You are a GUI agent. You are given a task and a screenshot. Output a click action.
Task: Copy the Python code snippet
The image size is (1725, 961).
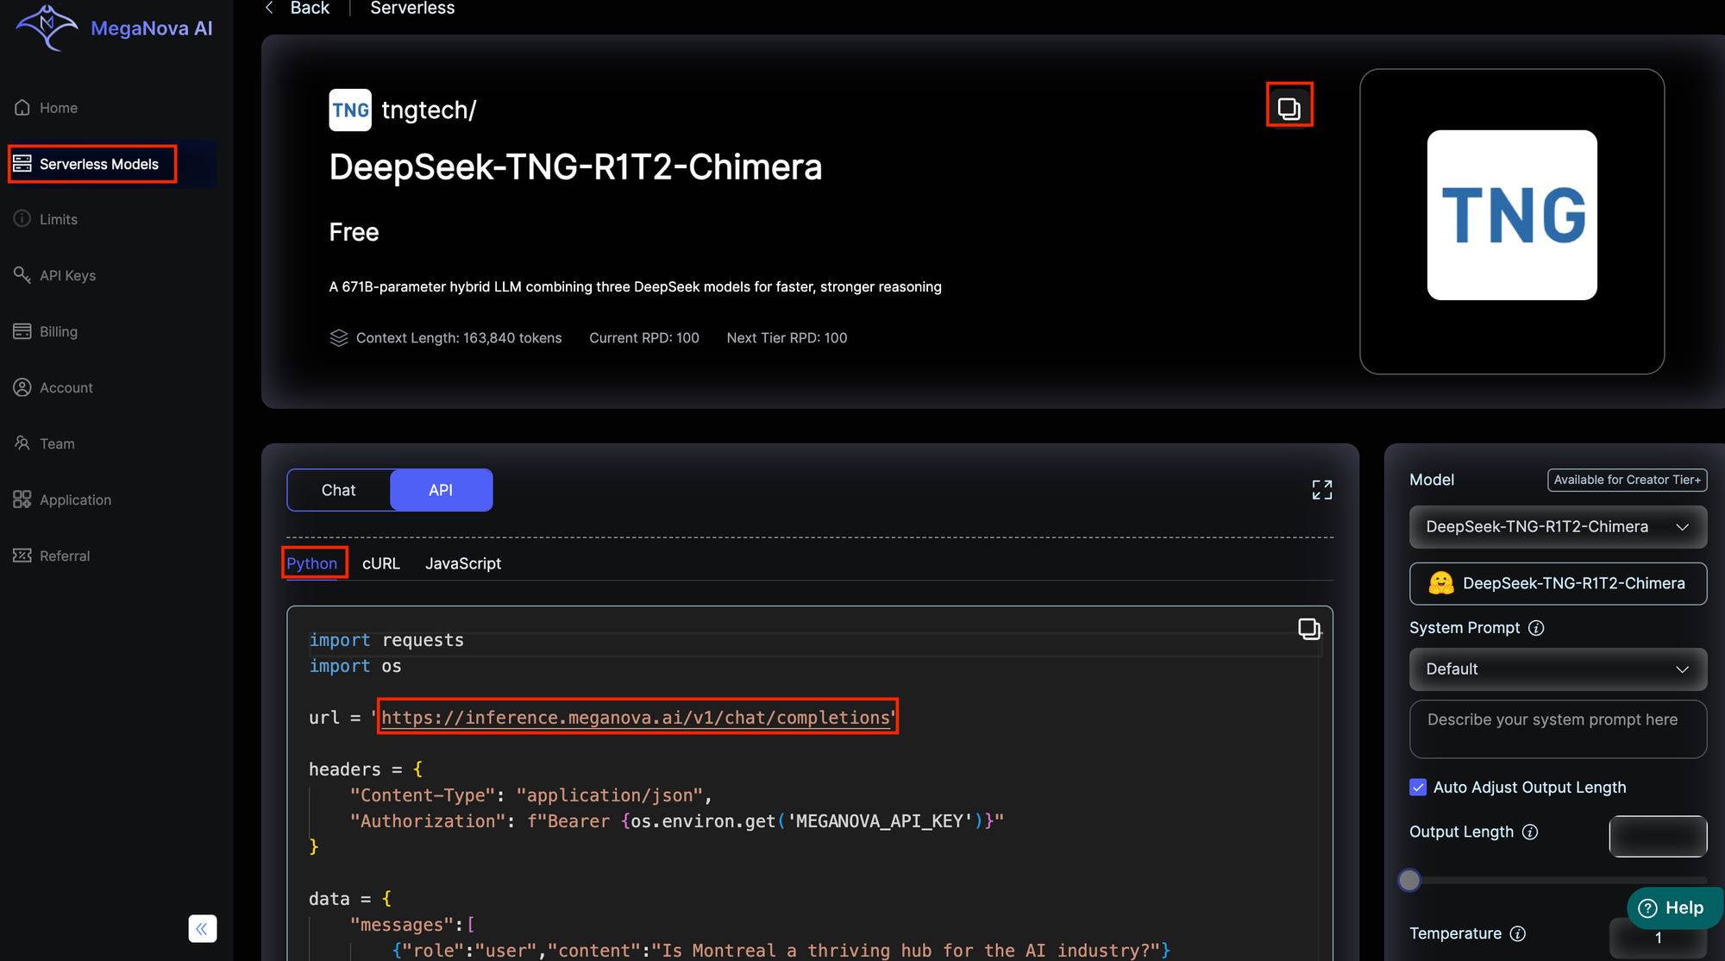(1308, 629)
